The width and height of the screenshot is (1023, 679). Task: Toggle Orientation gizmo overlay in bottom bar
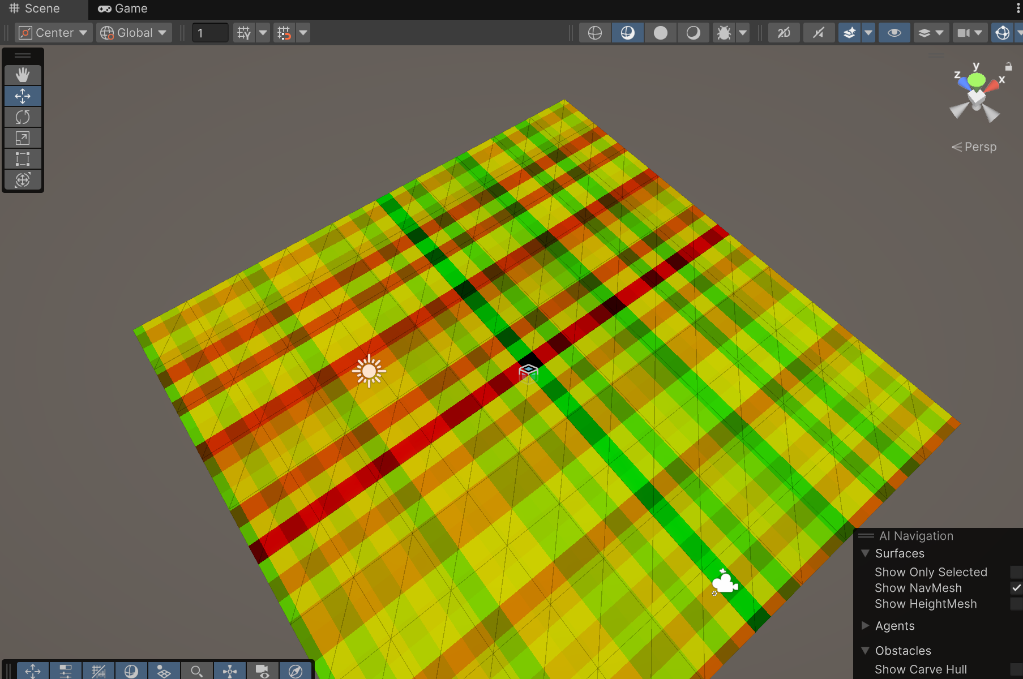[x=230, y=671]
